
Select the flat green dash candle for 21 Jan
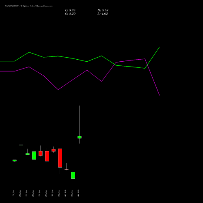(21, 145)
